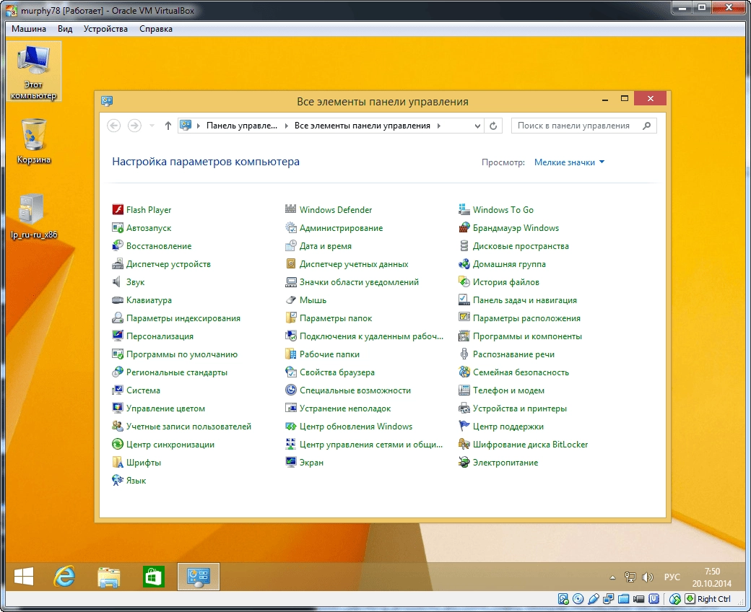Viewport: 751px width, 612px height.
Task: Click the Брандмауэр Windows icon
Action: [464, 228]
